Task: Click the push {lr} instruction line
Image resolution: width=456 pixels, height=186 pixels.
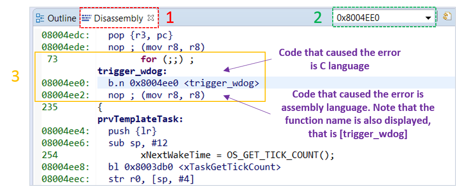Action: pos(132,131)
